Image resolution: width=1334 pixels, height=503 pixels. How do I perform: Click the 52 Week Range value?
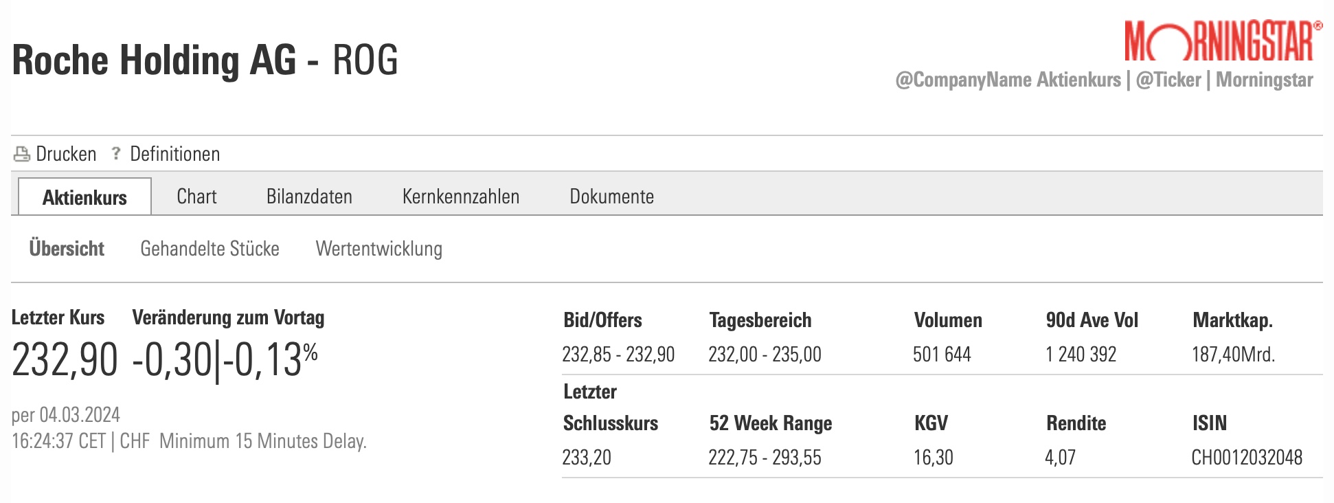pyautogui.click(x=765, y=458)
